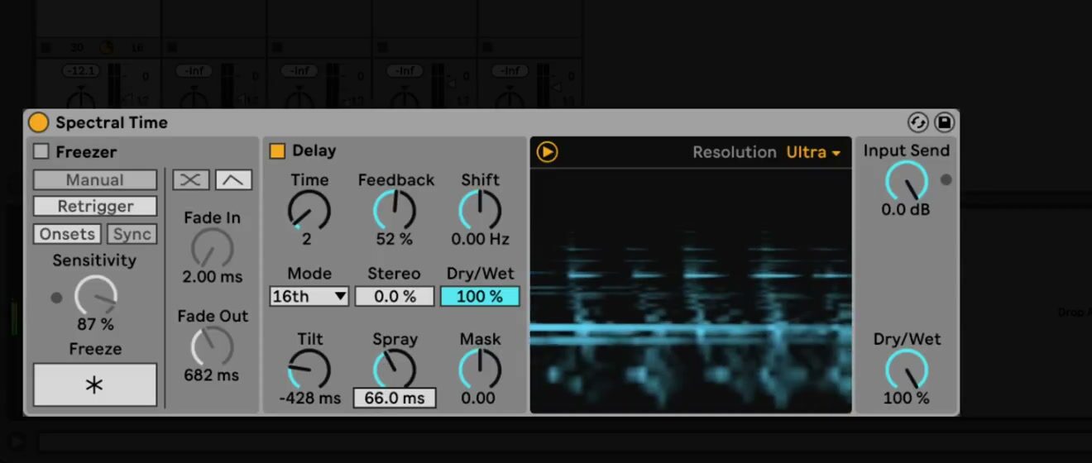Click the Fade In knob
Viewport: 1092px width, 463px height.
tap(212, 248)
